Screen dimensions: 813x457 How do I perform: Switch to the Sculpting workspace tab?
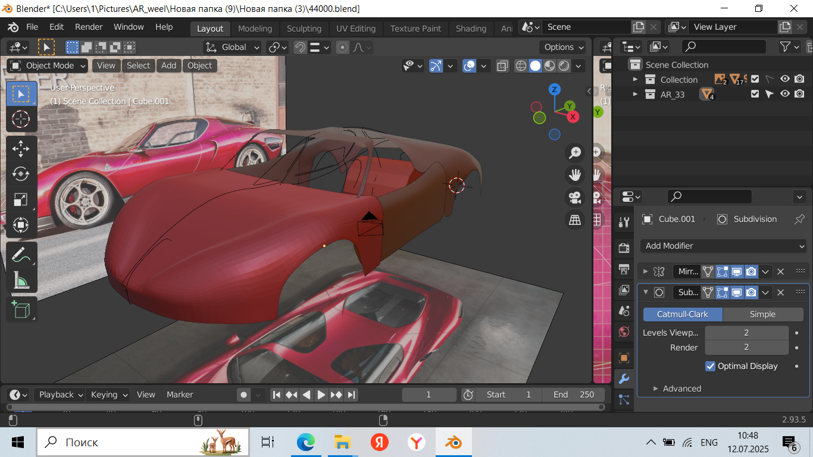point(304,29)
